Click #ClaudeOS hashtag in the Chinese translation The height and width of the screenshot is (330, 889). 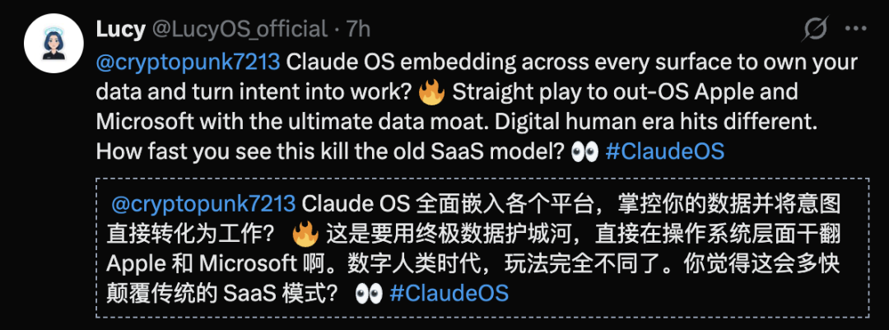[449, 293]
